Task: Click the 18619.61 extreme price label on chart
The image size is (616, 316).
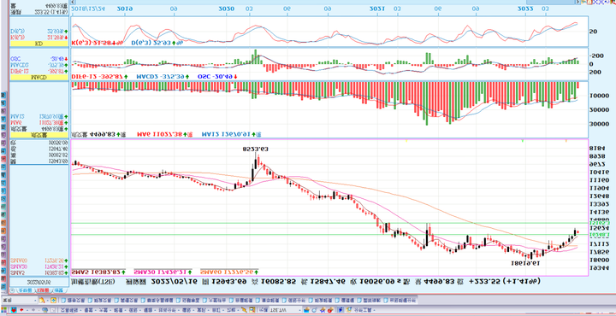Action: click(x=526, y=263)
